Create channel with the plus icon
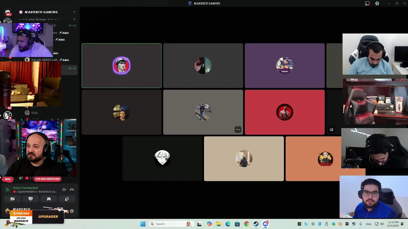The width and height of the screenshot is (408, 229). pos(74,19)
